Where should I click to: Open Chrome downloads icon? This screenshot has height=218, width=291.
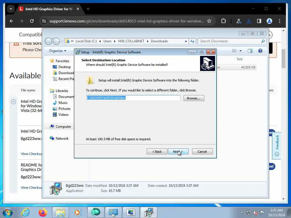(x=249, y=21)
